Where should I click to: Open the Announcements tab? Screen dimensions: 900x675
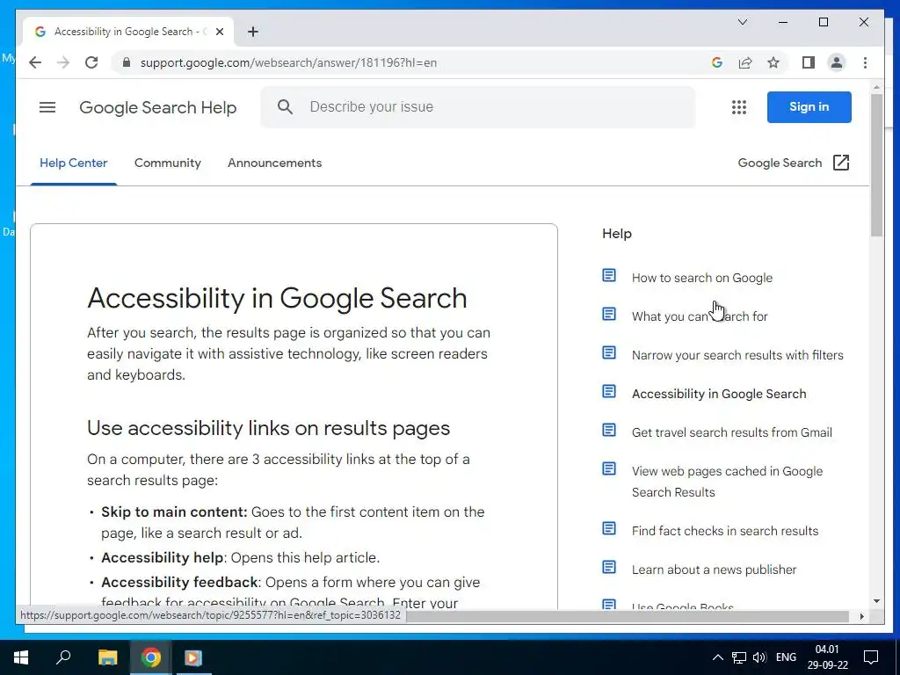(274, 163)
